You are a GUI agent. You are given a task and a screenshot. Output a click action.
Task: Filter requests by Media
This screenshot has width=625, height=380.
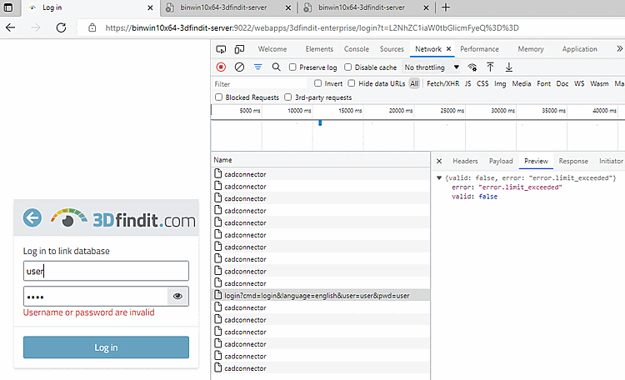click(x=522, y=83)
